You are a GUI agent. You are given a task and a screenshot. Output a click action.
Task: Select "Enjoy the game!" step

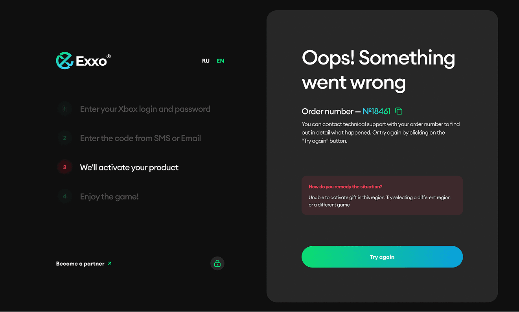(x=109, y=196)
